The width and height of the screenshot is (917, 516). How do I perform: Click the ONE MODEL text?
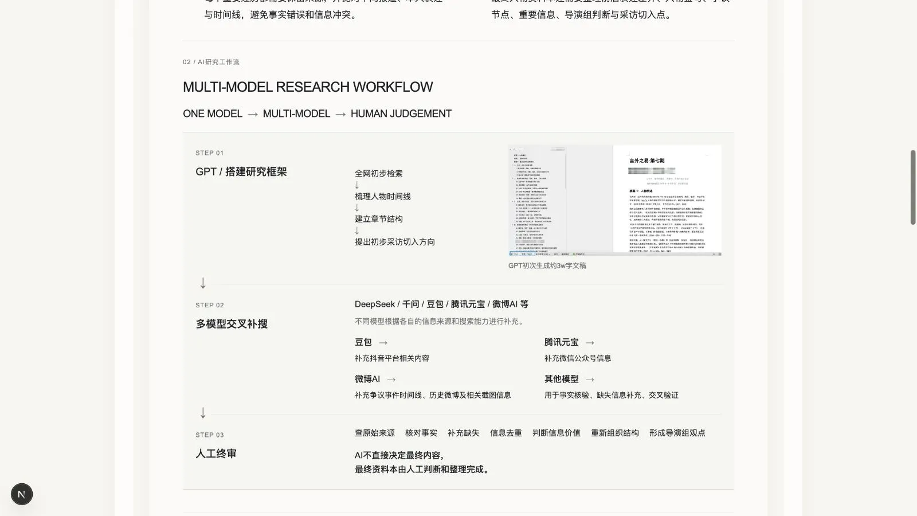click(213, 114)
